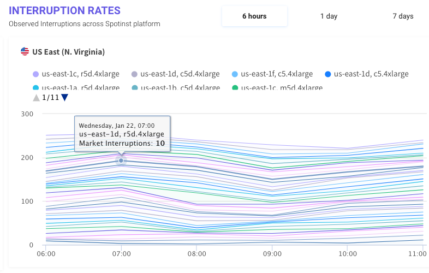The width and height of the screenshot is (429, 273).
Task: Click color dot for us-east-1f, c5.4xlarge
Action: 235,74
